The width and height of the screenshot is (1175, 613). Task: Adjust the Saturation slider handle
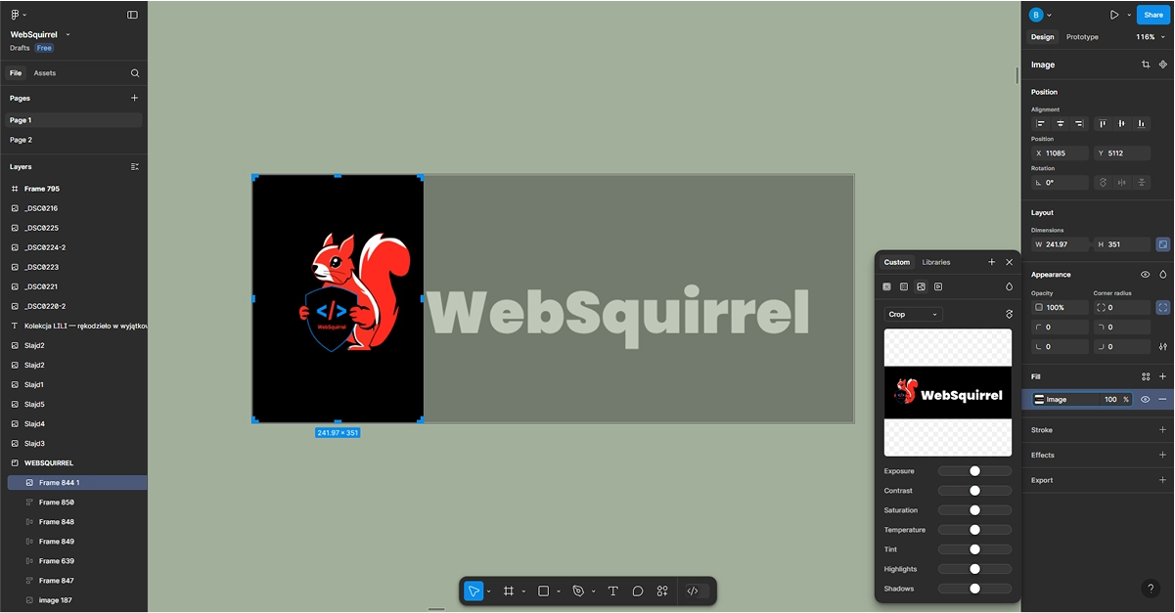click(x=974, y=510)
